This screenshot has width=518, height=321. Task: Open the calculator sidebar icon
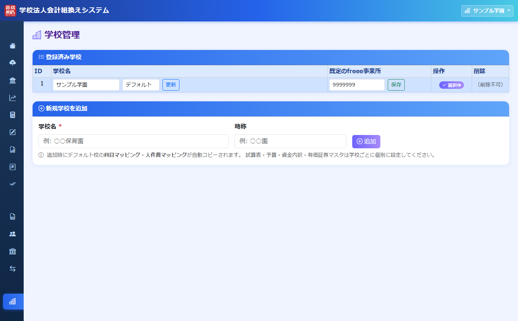coord(13,115)
